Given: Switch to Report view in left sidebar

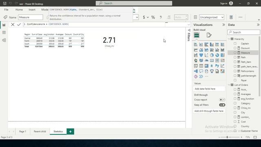Looking at the screenshot, I should (x=4, y=25).
